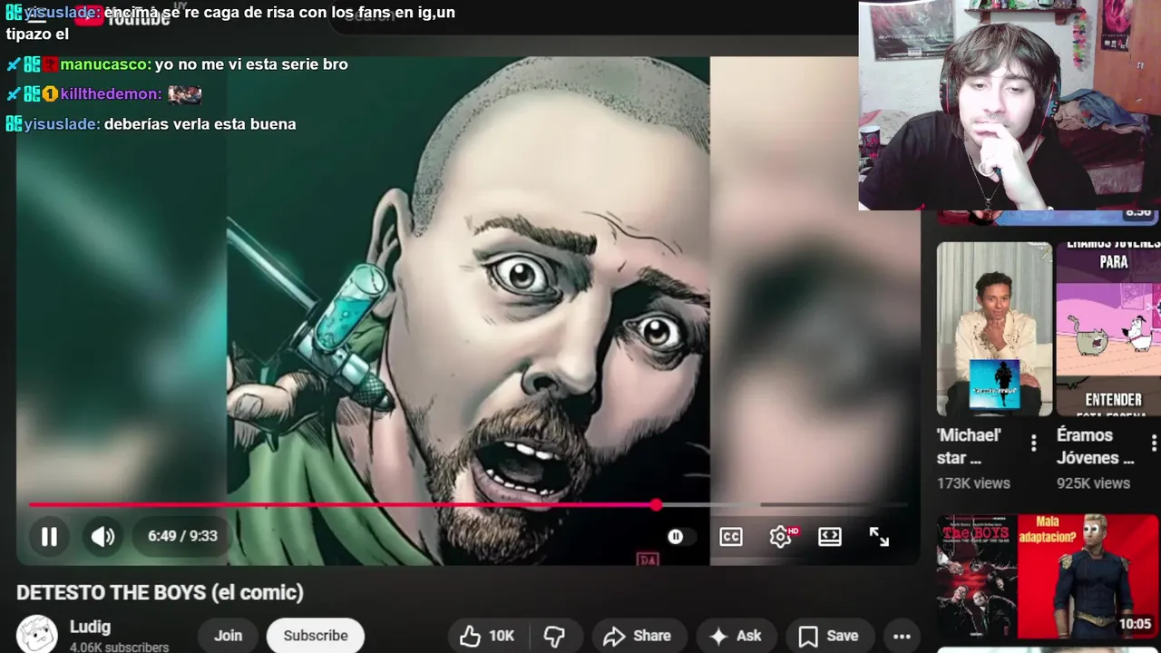
Task: Click the '4.06K subscribers' text
Action: [x=119, y=648]
